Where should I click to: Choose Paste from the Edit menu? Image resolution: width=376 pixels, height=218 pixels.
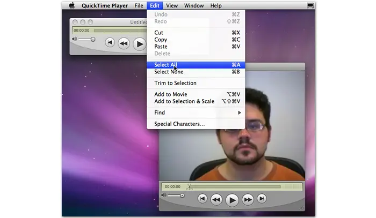(196, 47)
